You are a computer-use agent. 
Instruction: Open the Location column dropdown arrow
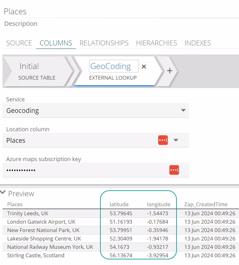176,140
